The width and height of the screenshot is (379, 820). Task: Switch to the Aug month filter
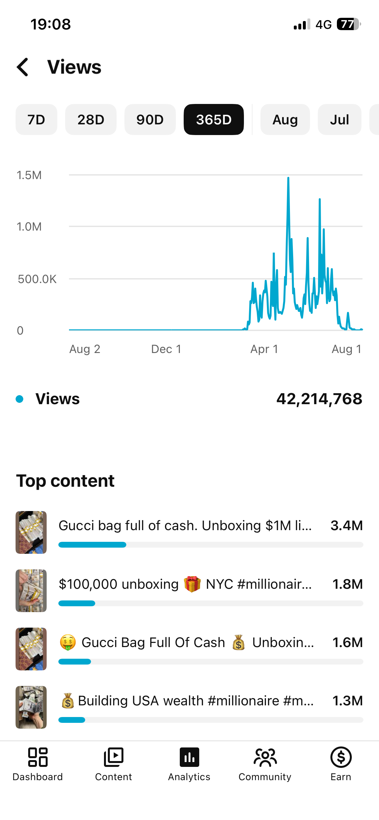pyautogui.click(x=285, y=120)
